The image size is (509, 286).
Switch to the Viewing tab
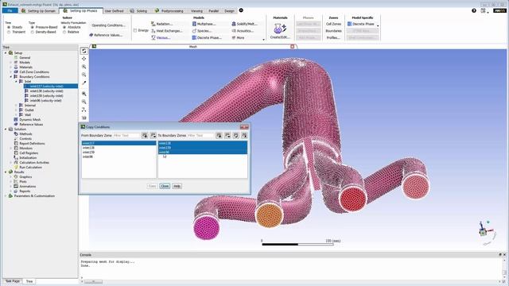click(196, 10)
